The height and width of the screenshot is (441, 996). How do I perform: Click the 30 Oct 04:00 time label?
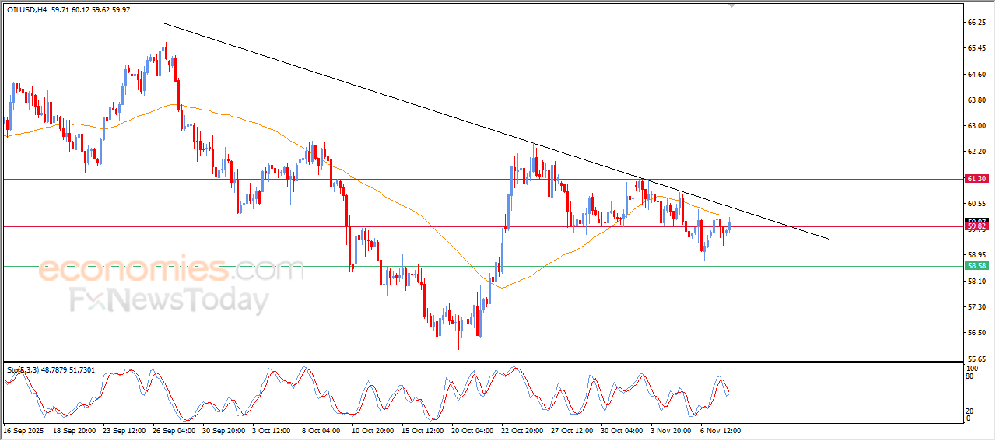(x=622, y=429)
